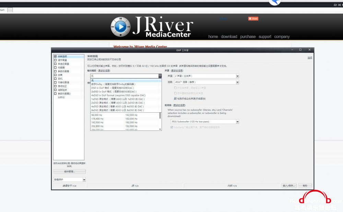Tick the 节奏和音调 checkbox
This screenshot has width=343, height=212.
(55, 82)
